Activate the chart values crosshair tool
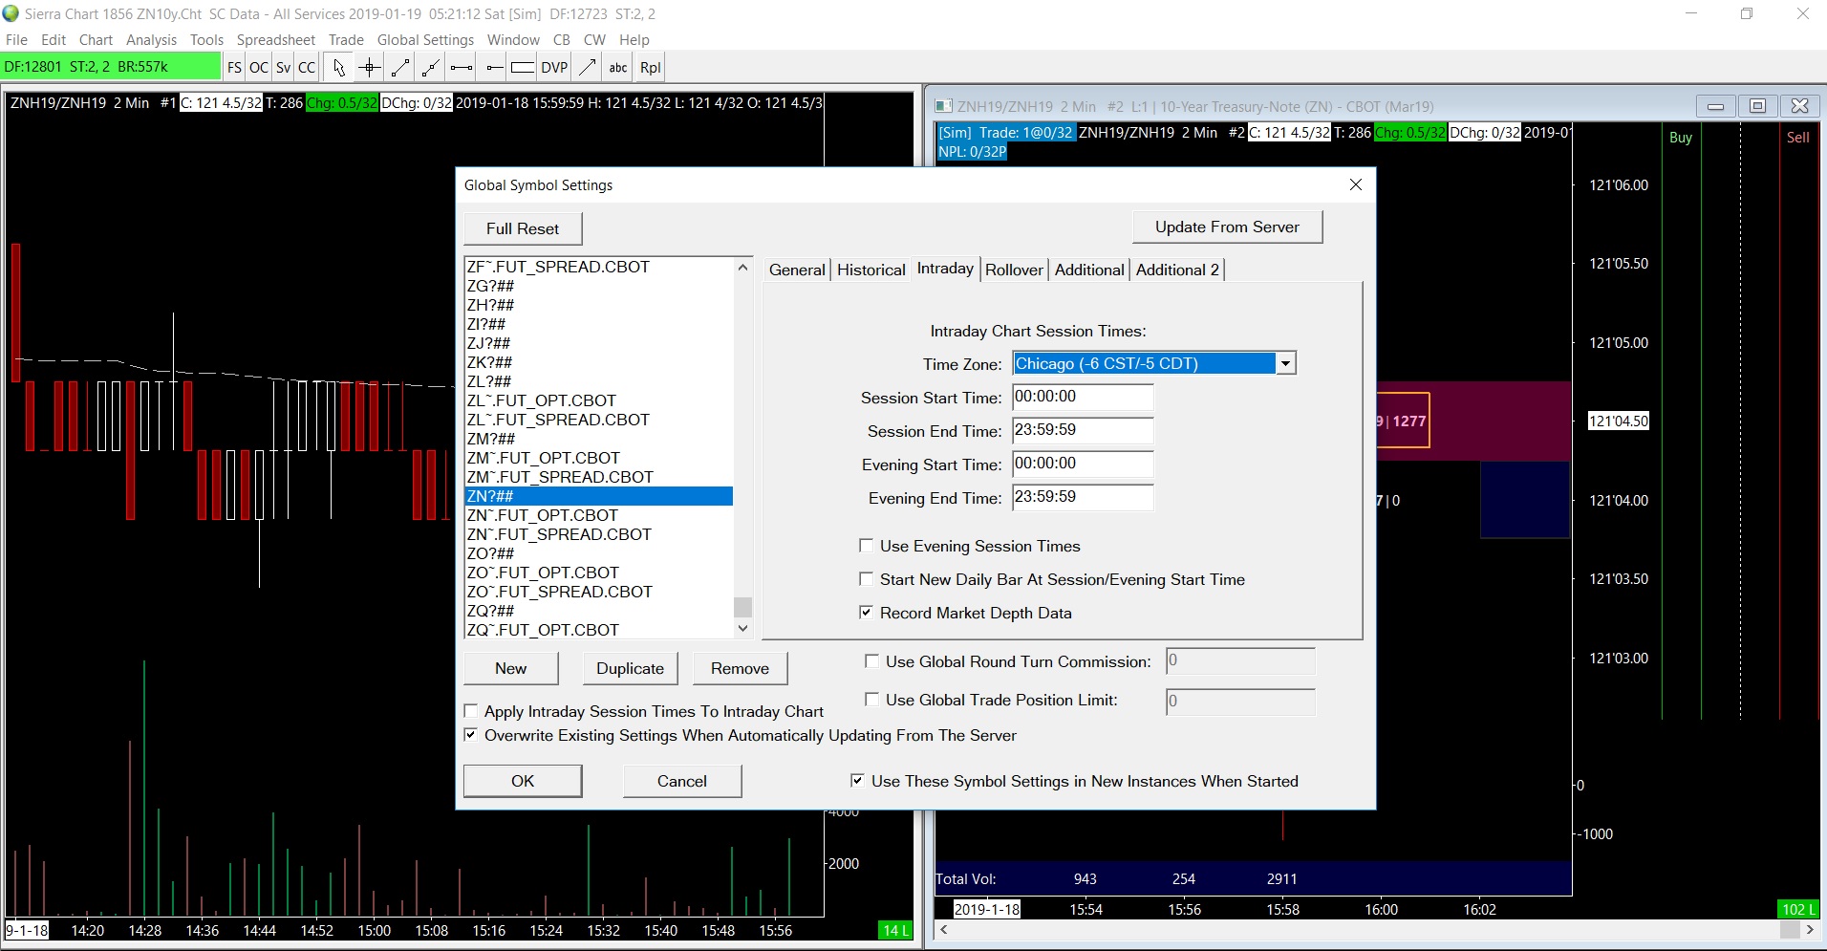This screenshot has height=951, width=1827. point(369,67)
